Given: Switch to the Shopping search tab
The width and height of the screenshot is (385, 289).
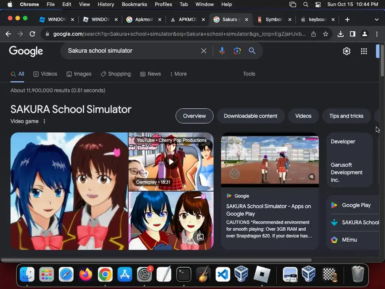Looking at the screenshot, I should (116, 74).
